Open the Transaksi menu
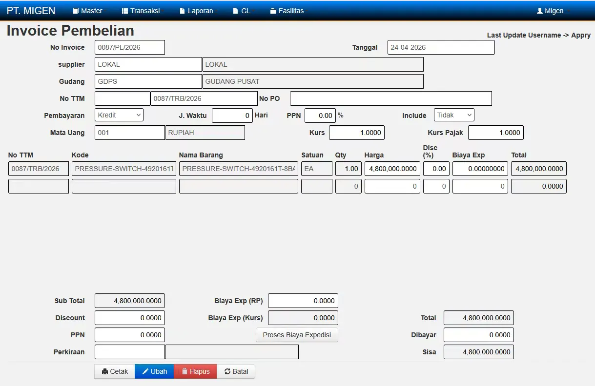 click(x=141, y=11)
